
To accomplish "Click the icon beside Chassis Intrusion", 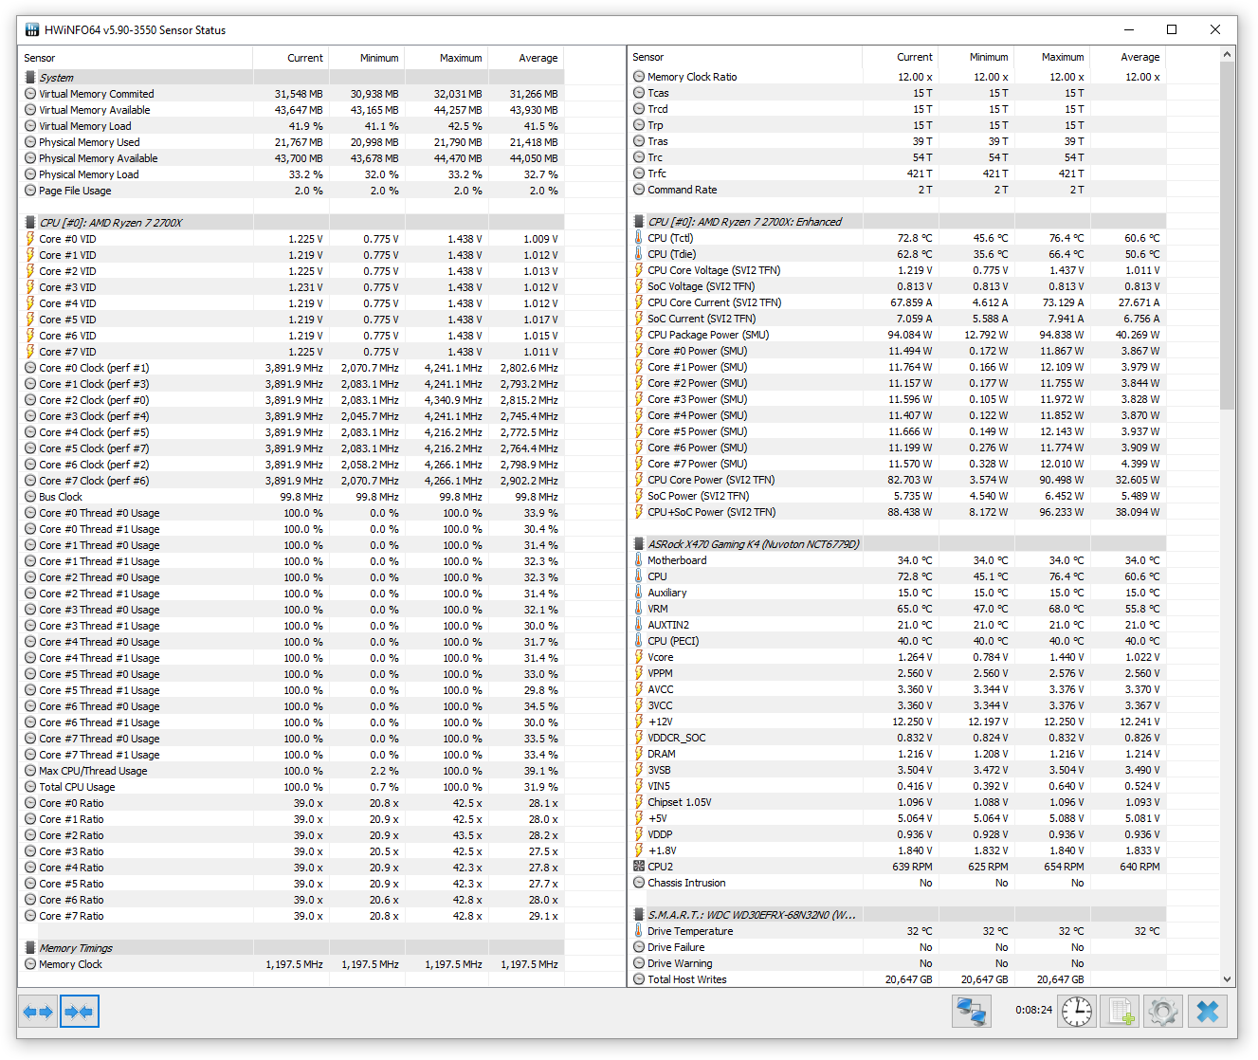I will (639, 883).
